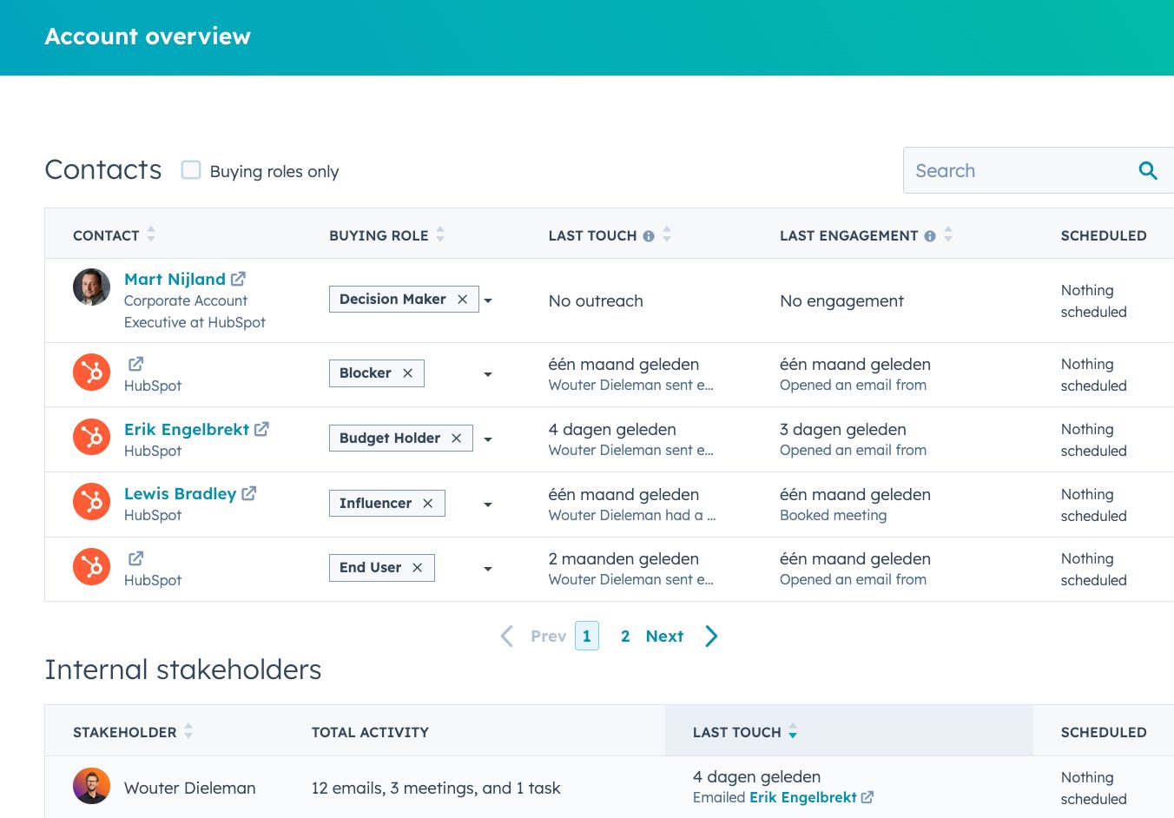Toggle sorting on the Contact column
Image resolution: width=1174 pixels, height=818 pixels.
coord(150,234)
